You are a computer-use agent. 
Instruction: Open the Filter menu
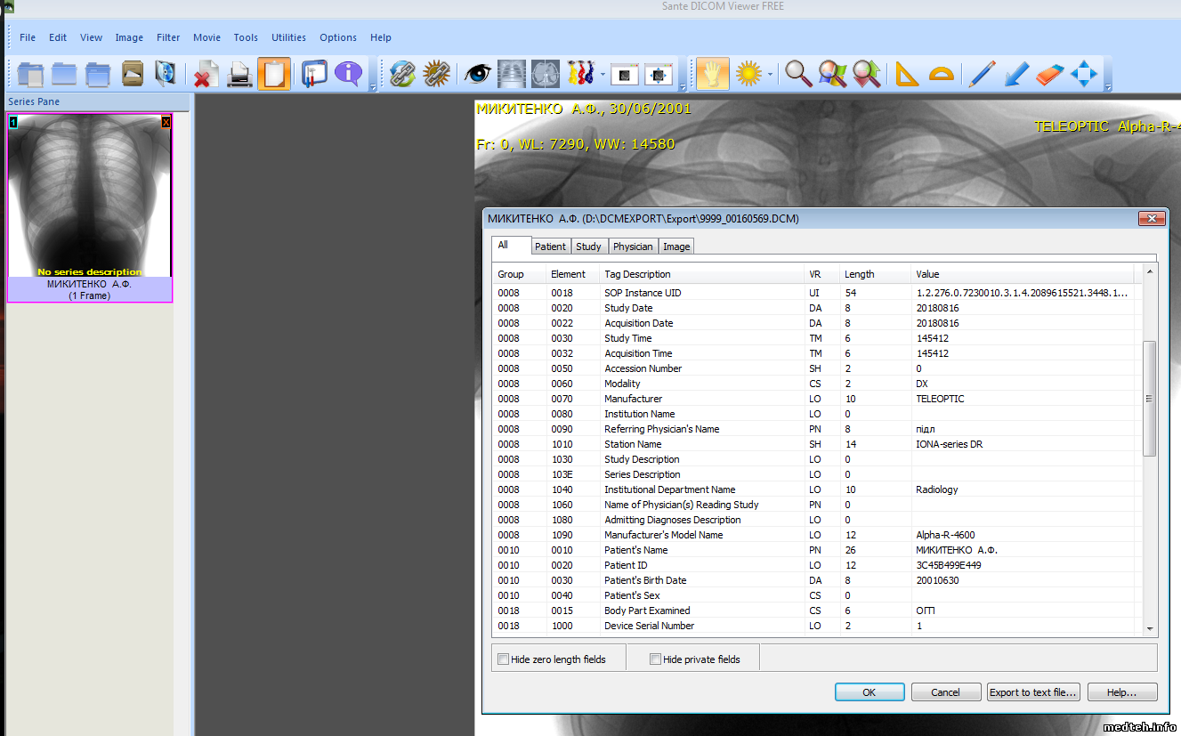pyautogui.click(x=168, y=37)
